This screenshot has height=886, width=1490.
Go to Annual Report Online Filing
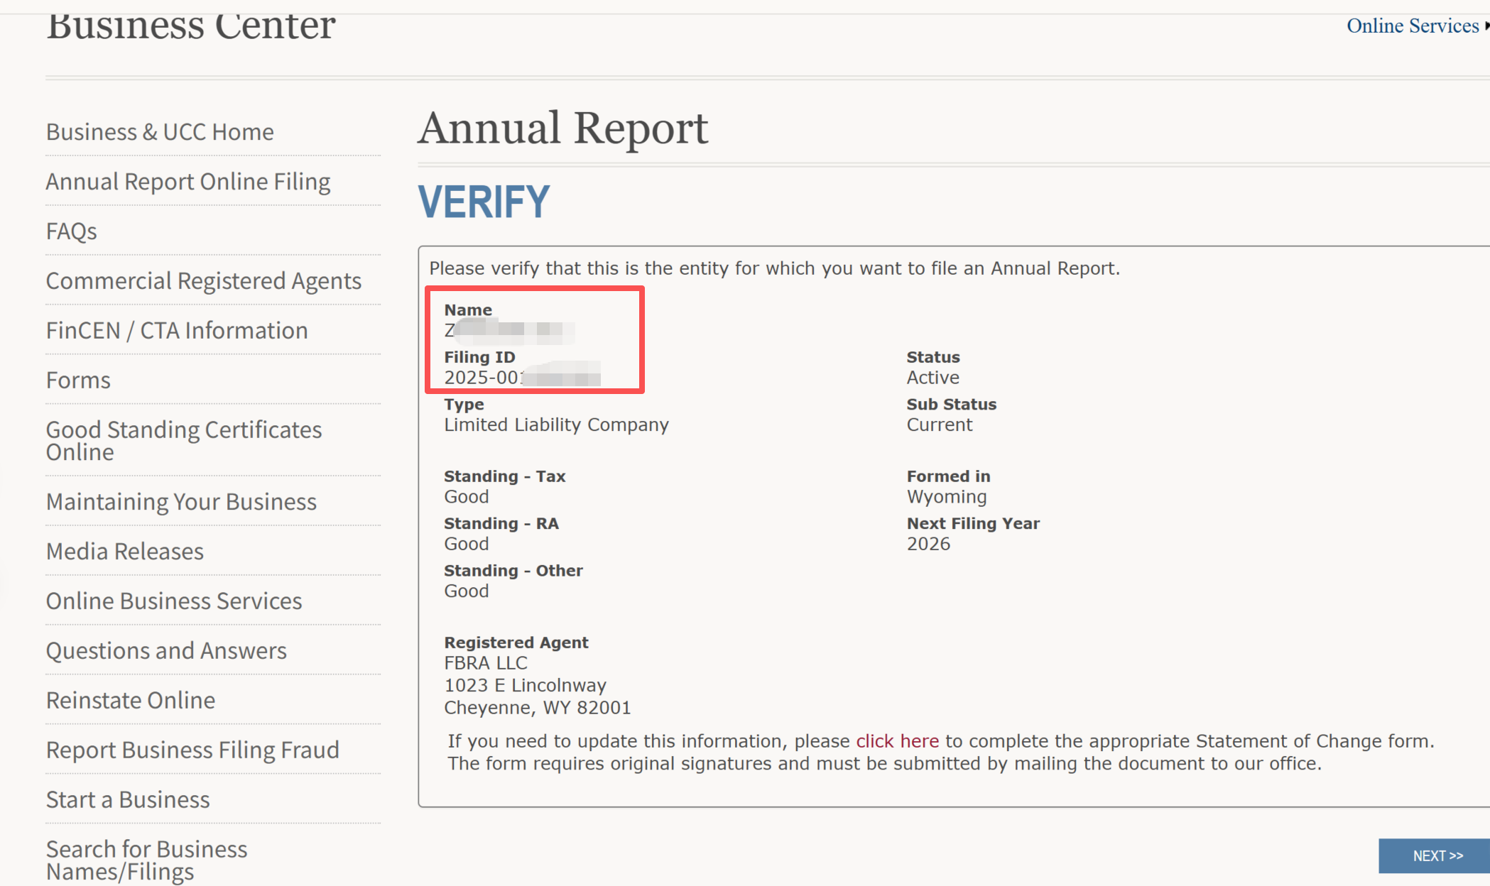(x=188, y=182)
